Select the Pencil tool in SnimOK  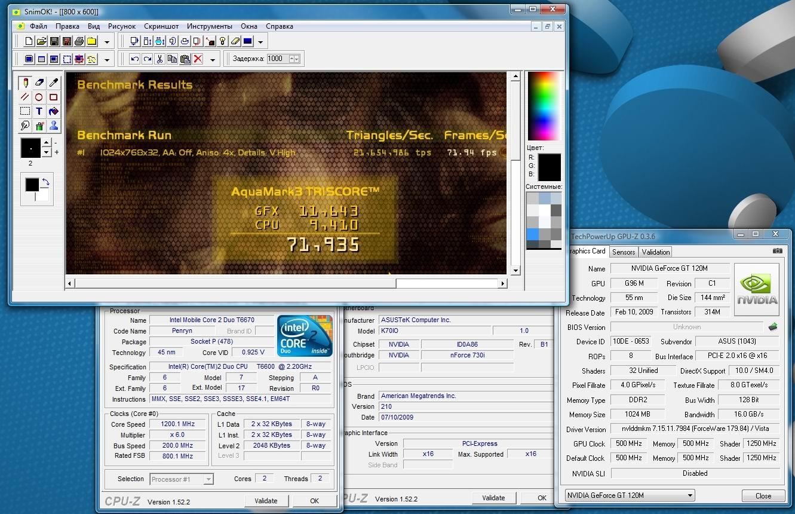tap(24, 82)
